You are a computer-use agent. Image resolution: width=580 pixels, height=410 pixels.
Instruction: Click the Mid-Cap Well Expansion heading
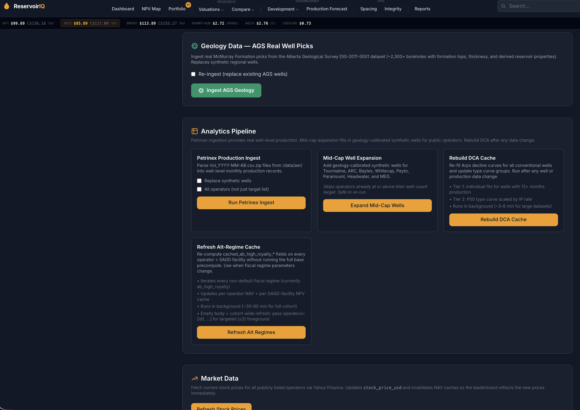(x=352, y=158)
